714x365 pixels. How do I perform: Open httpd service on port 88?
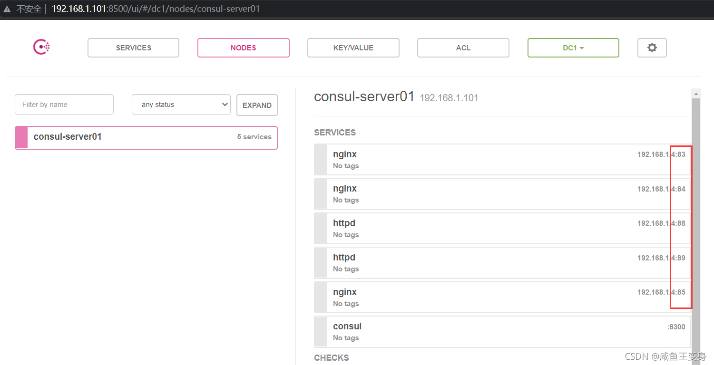click(x=502, y=229)
